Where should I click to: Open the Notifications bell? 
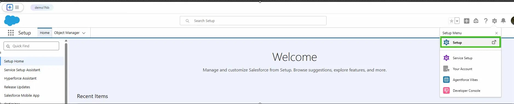503,21
